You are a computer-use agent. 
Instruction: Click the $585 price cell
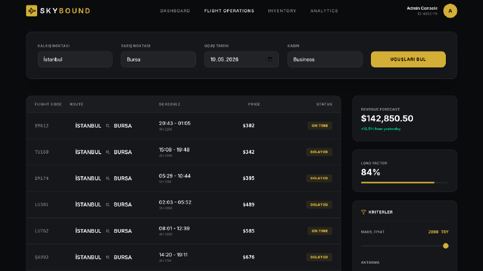249,231
